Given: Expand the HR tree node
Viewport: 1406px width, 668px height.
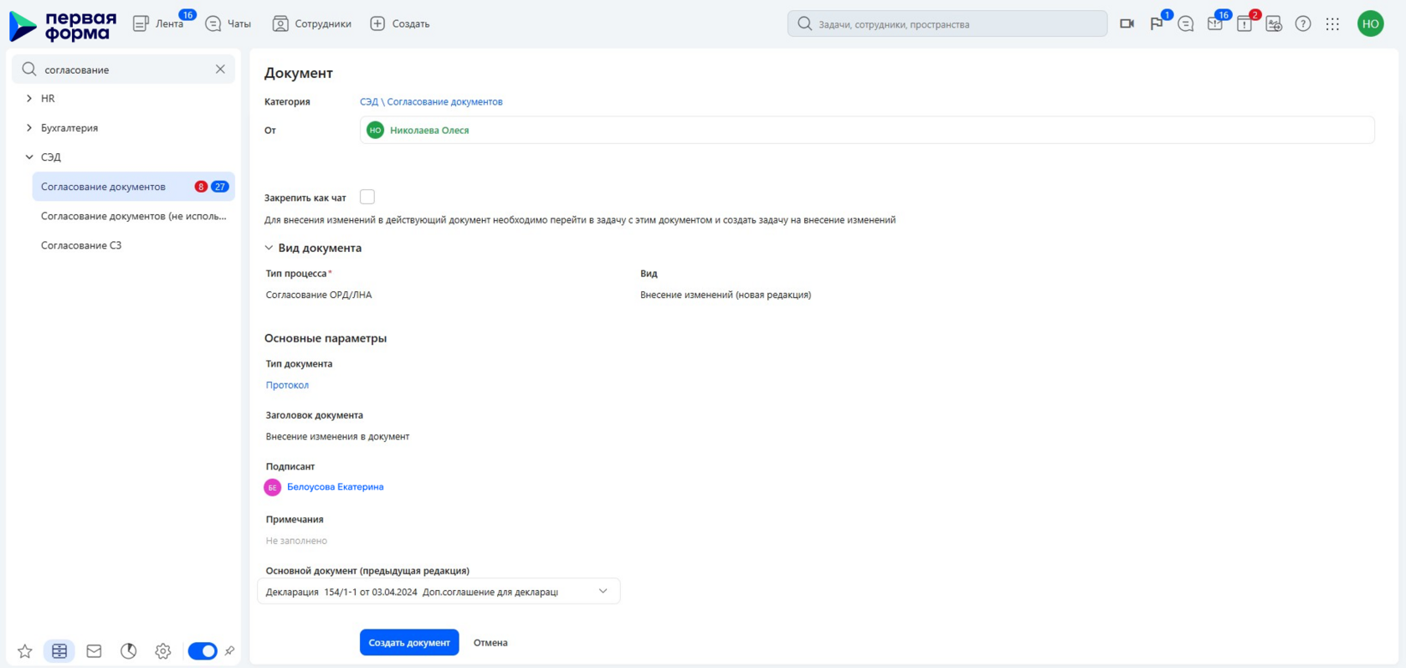Looking at the screenshot, I should coord(29,99).
